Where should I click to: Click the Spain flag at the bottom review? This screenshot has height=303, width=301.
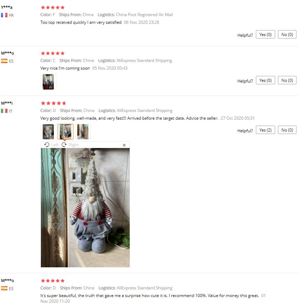coord(4,288)
